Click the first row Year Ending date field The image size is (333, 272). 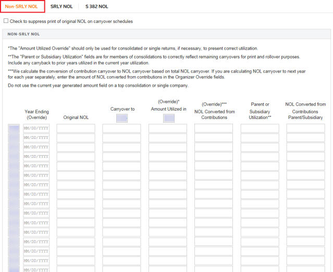coord(36,128)
